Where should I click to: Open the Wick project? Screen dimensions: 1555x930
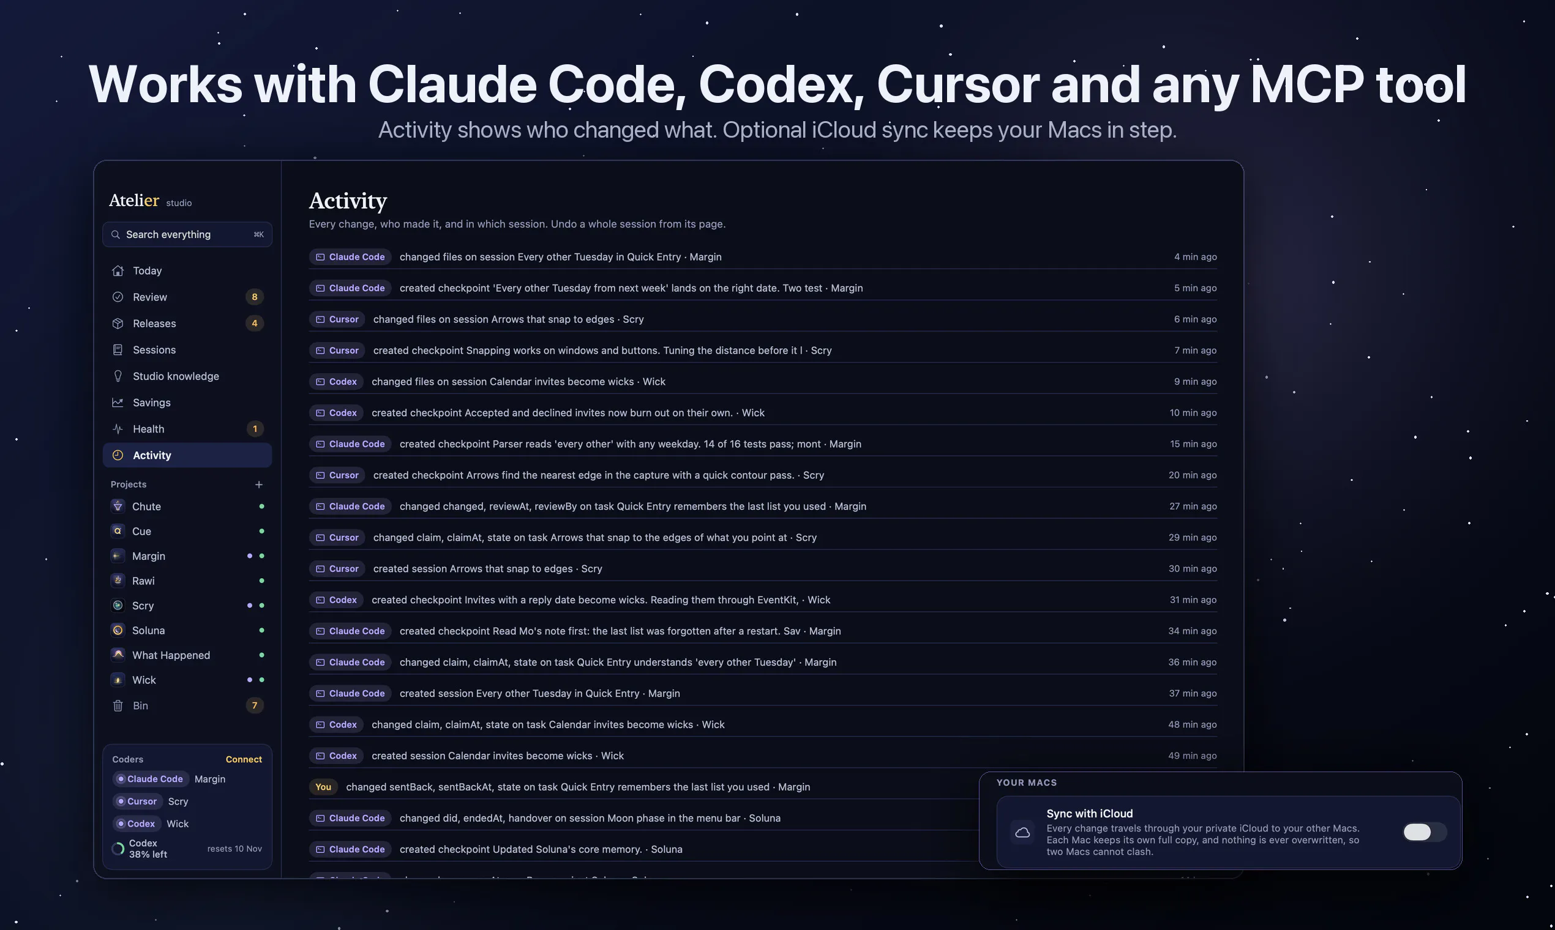pyautogui.click(x=187, y=680)
